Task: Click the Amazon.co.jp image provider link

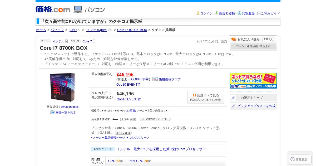Action: point(70,107)
